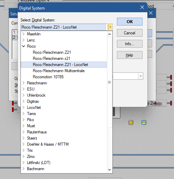Expand the LocoNet tree node

(24, 108)
